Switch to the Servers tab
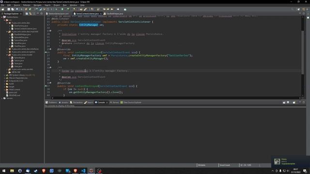Viewport: 310px width, 174px height. 114,102
